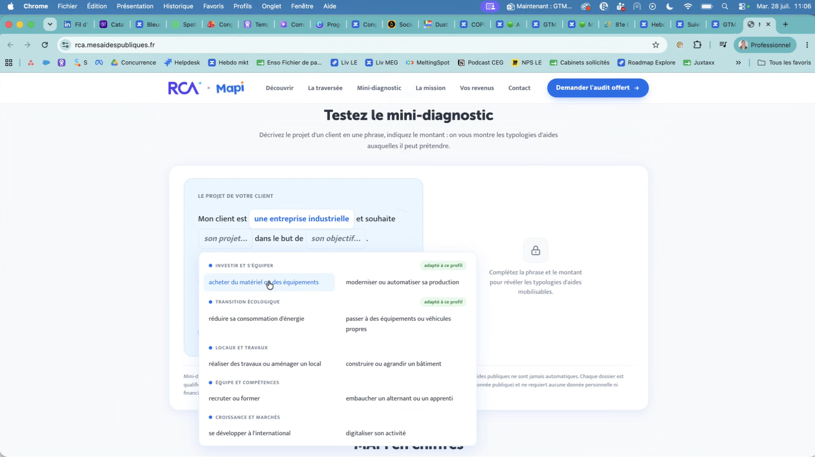Open the Helpdesk bookmark
Screen dimensions: 815x457
click(183, 62)
